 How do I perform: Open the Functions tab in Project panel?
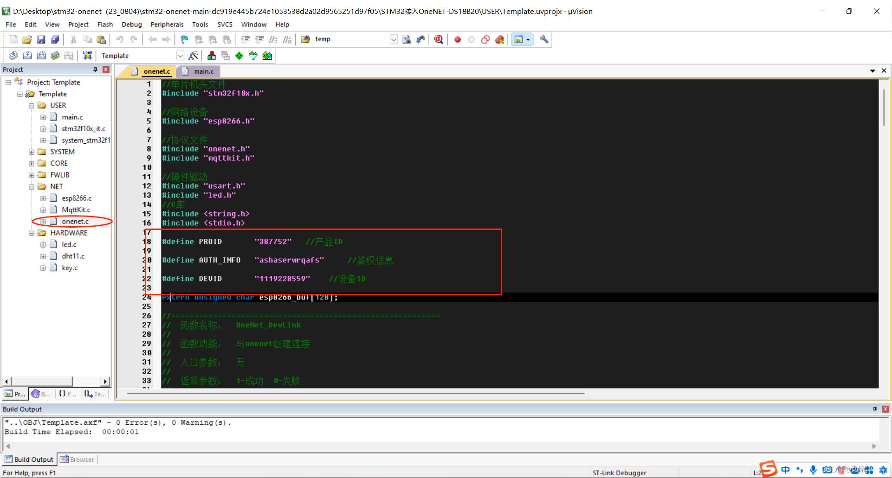coord(67,394)
